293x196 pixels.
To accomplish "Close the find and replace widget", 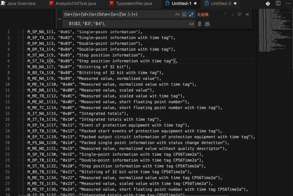I will [x=247, y=14].
